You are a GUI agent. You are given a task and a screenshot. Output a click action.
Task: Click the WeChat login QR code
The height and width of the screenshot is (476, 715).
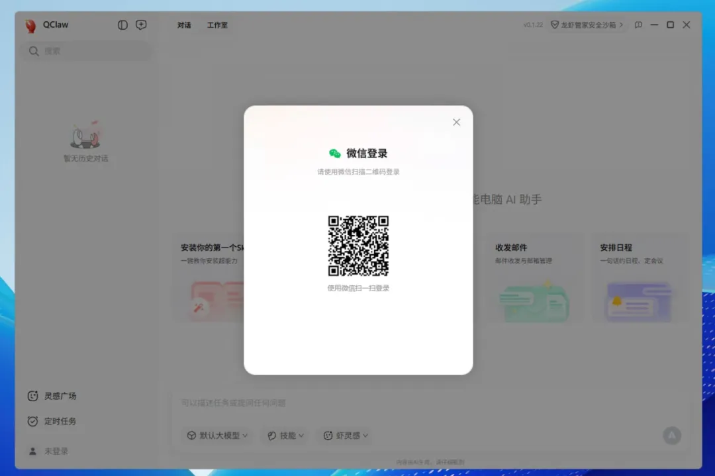[358, 246]
